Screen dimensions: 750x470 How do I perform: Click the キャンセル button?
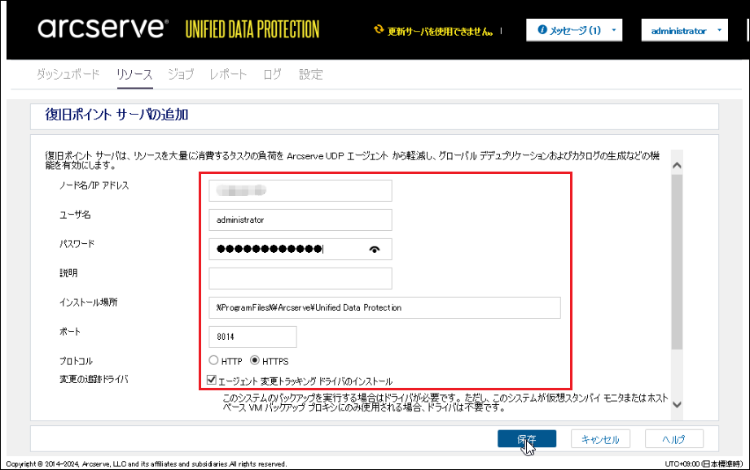600,438
